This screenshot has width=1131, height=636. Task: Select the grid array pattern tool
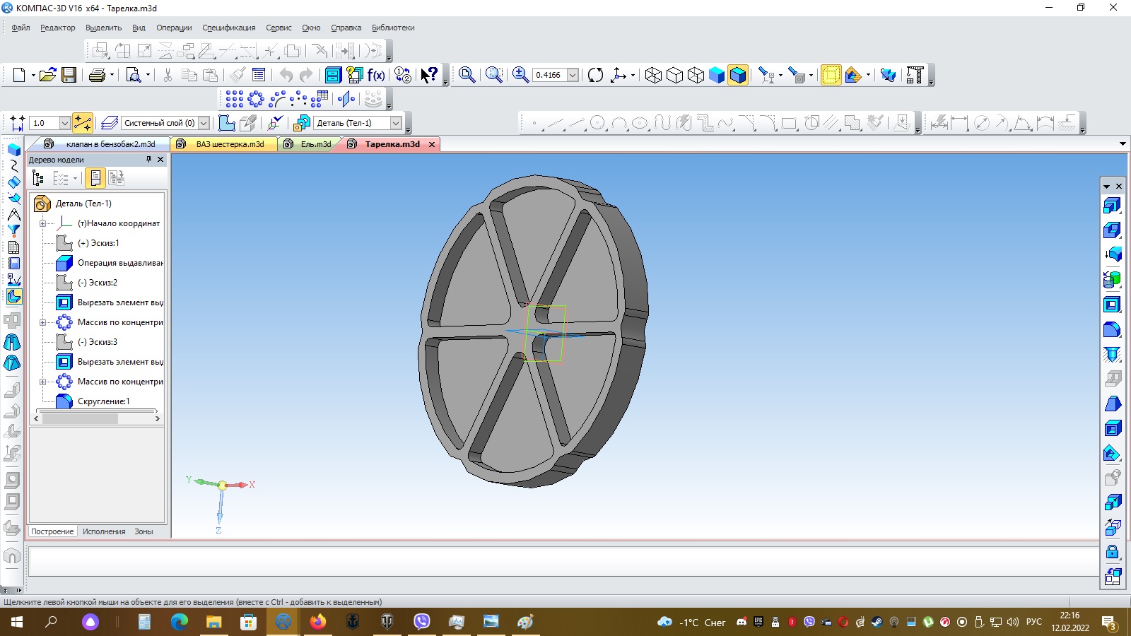(x=235, y=99)
